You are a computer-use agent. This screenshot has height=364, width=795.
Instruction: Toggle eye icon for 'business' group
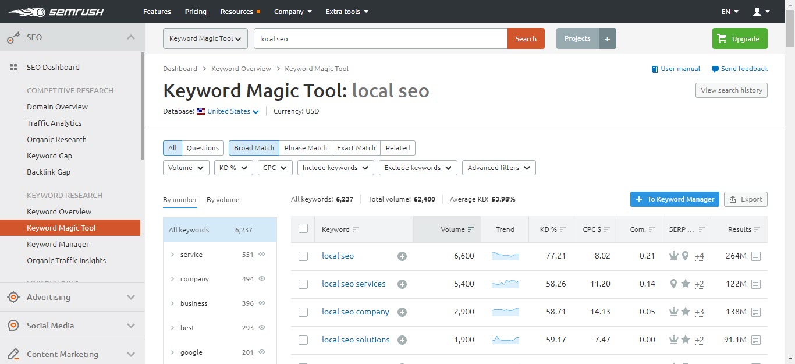(x=262, y=303)
